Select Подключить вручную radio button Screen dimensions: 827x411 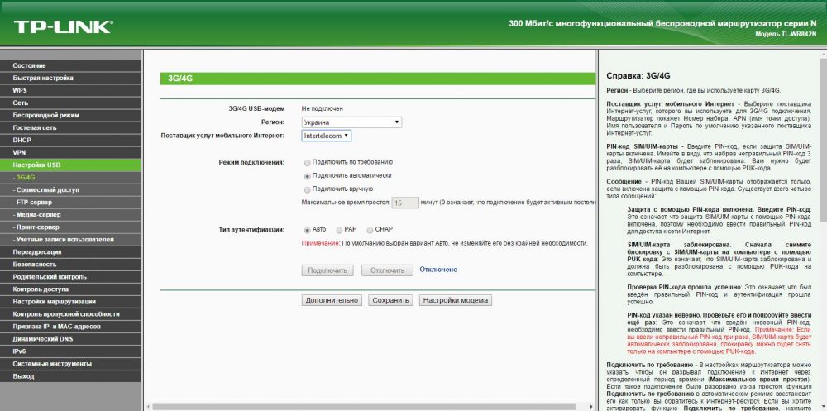(308, 189)
